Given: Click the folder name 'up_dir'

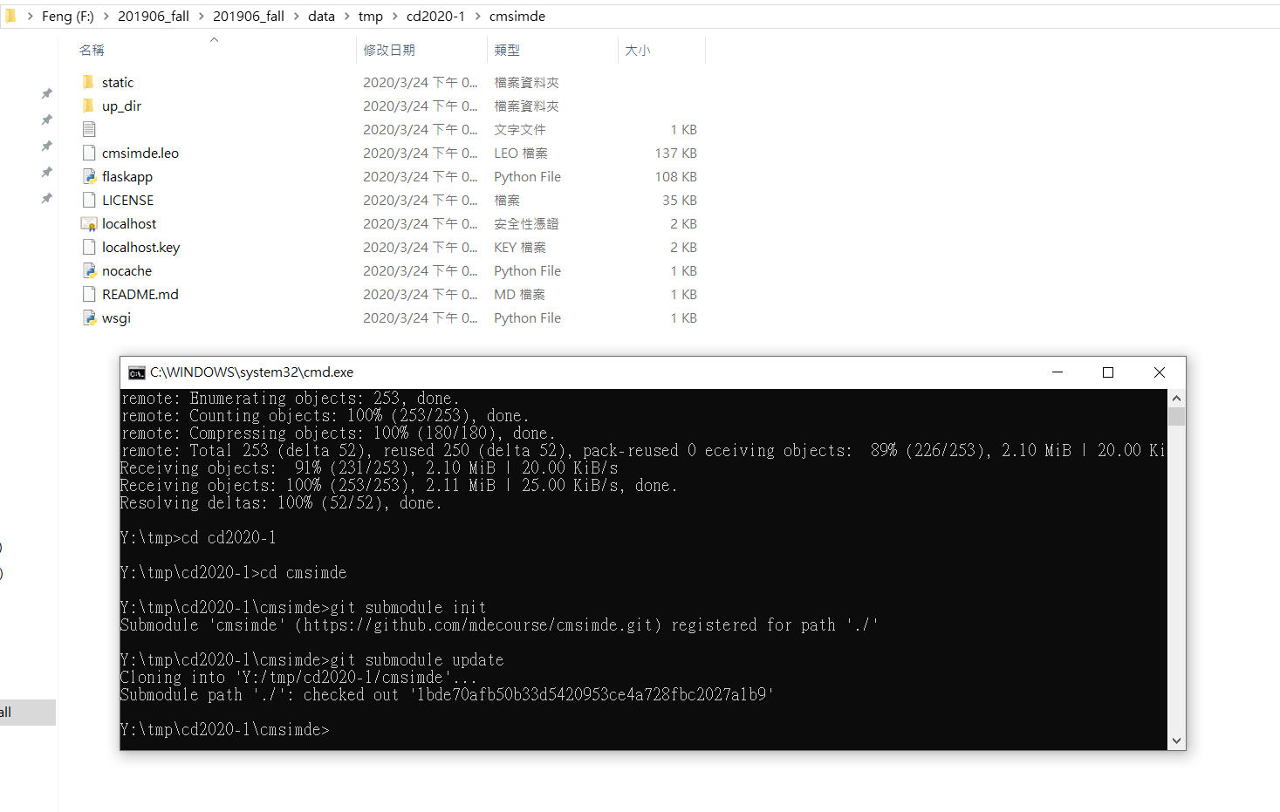Looking at the screenshot, I should [121, 106].
